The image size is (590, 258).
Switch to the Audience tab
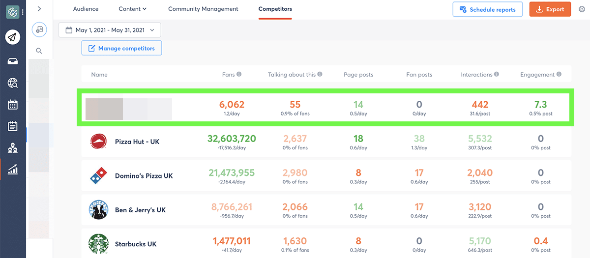click(x=86, y=9)
